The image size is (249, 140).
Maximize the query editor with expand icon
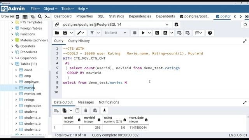pos(245,41)
